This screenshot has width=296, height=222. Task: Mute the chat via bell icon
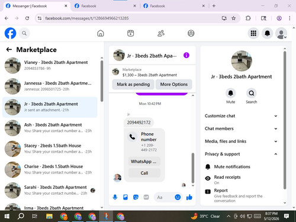tap(230, 93)
